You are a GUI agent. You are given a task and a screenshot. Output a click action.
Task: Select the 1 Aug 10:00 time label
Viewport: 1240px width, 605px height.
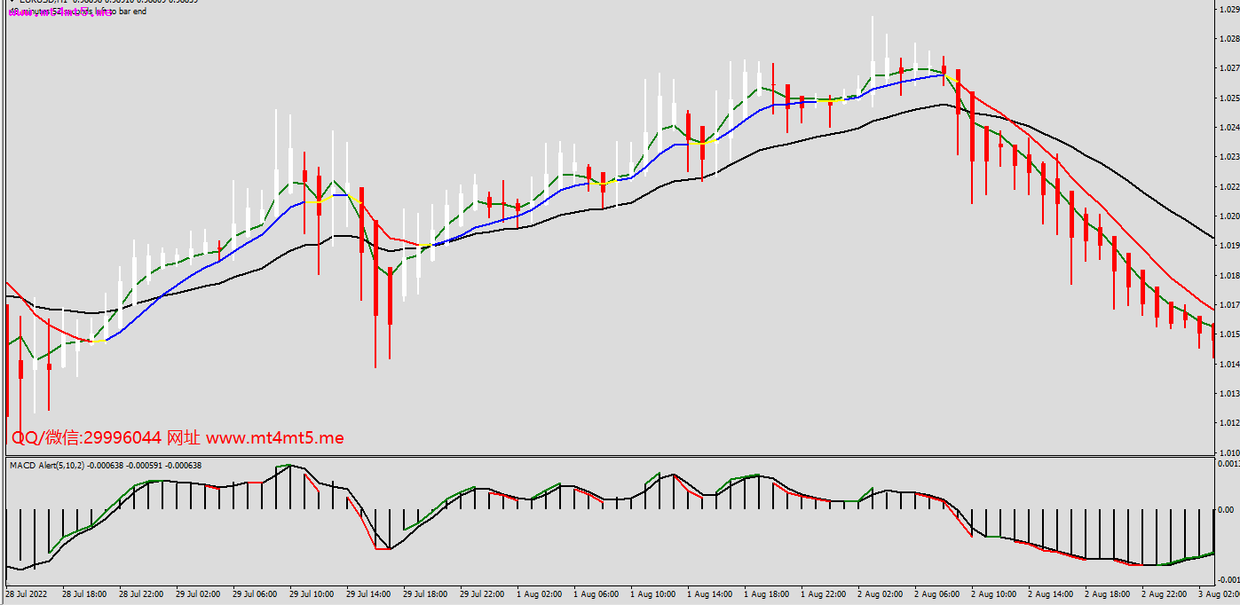(652, 593)
